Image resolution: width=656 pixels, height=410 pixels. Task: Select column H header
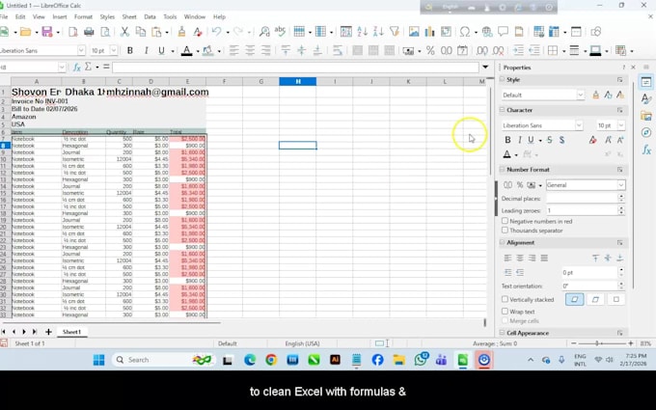tap(298, 82)
